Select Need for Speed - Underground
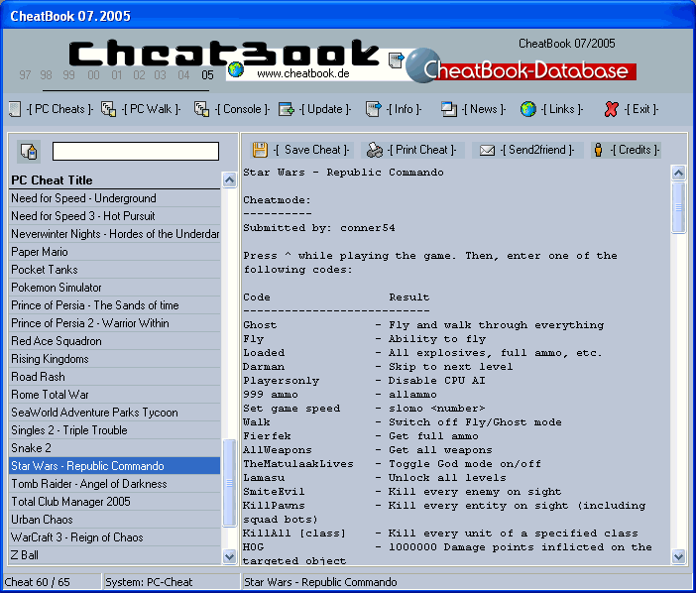Viewport: 696px width, 593px height. [x=115, y=198]
